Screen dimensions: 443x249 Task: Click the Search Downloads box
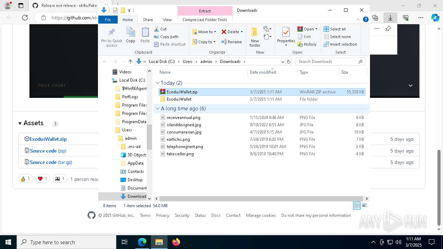coord(330,62)
